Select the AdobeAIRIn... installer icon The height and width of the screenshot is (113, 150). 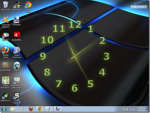coord(17,36)
